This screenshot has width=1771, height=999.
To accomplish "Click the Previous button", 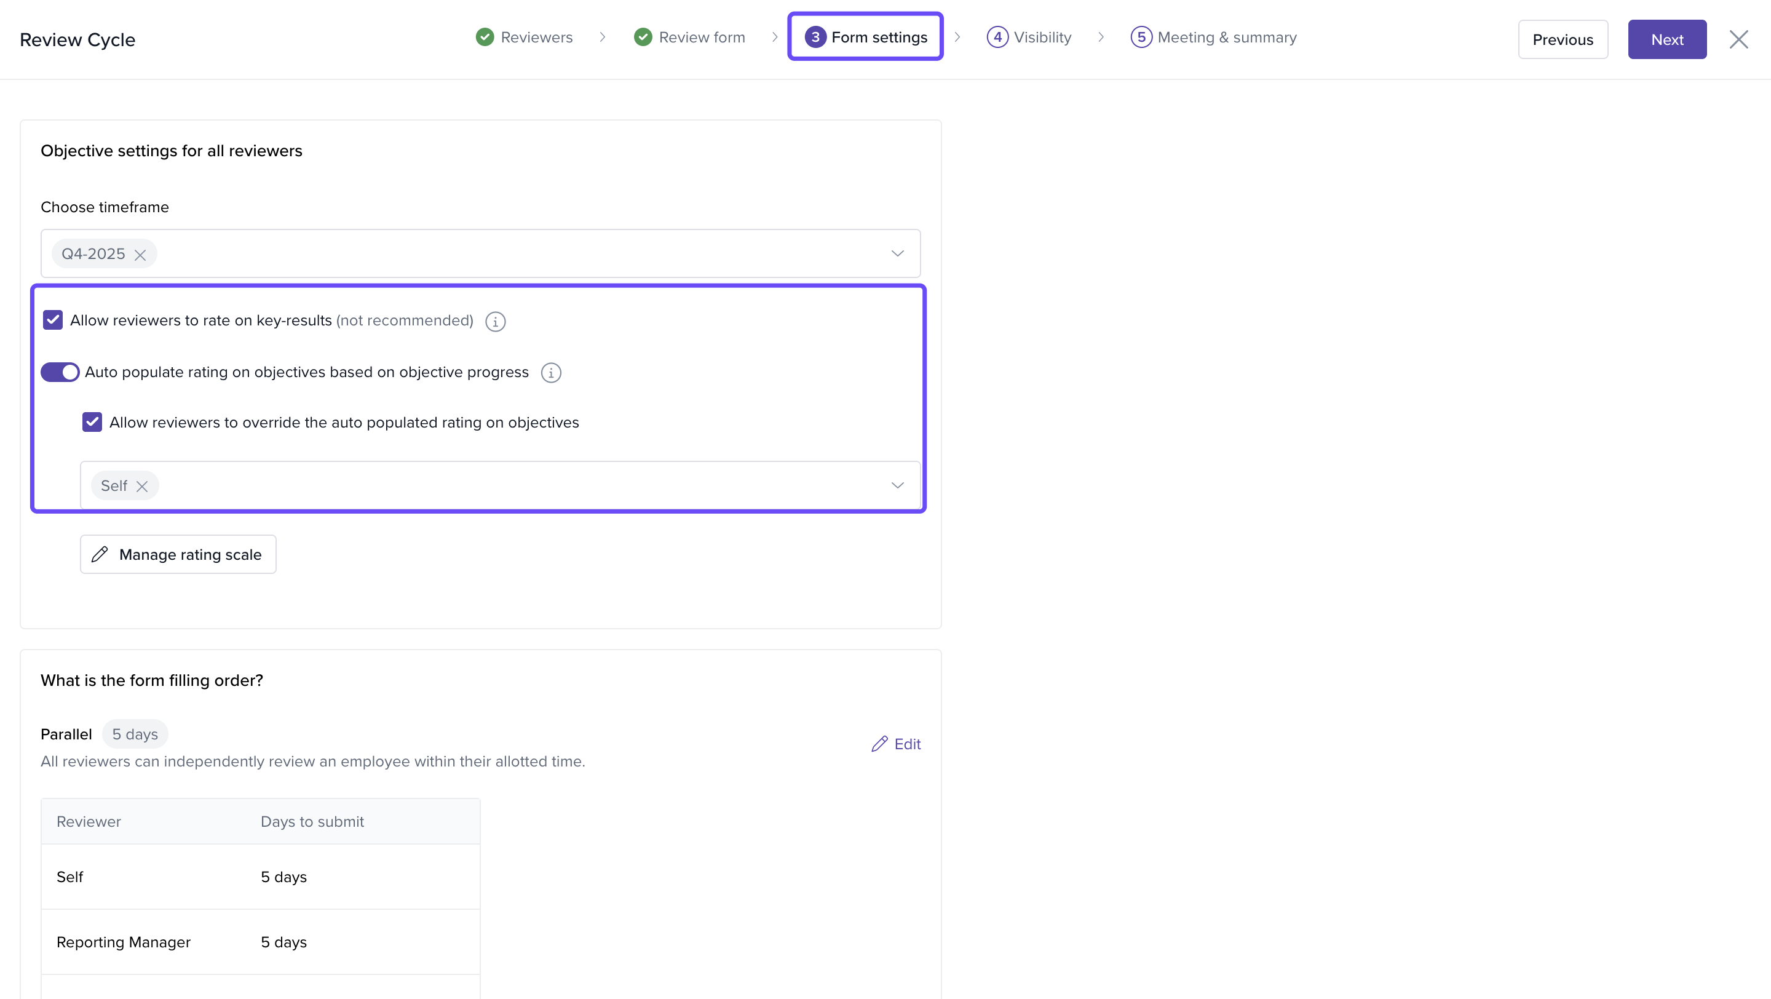I will pos(1562,39).
